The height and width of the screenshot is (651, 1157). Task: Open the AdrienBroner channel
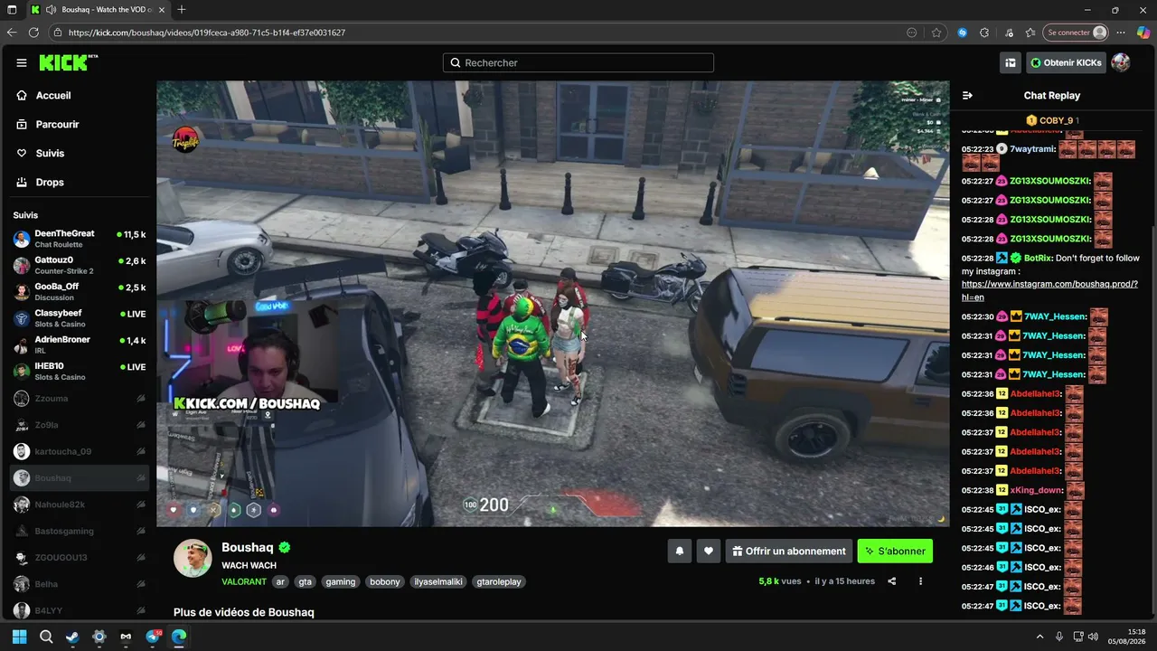79,344
